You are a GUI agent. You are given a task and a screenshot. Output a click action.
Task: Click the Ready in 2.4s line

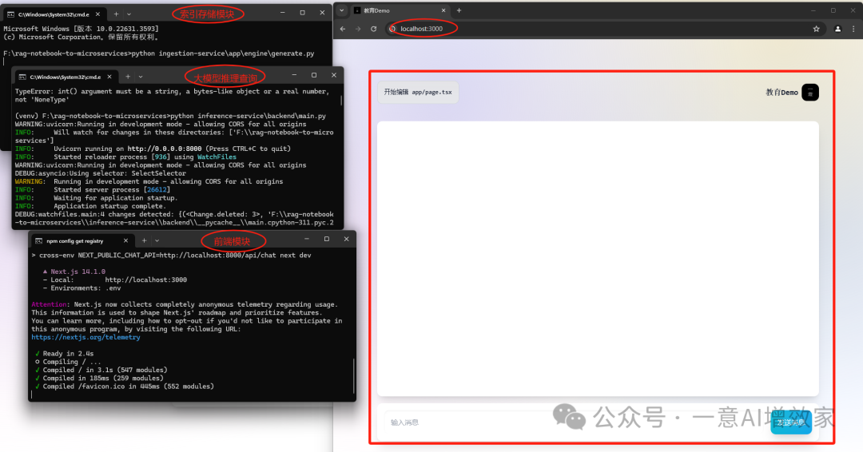tap(68, 354)
